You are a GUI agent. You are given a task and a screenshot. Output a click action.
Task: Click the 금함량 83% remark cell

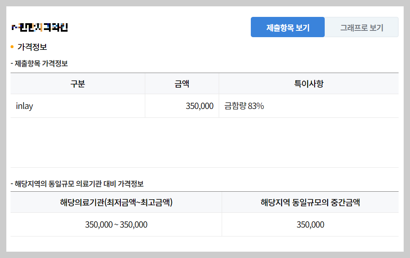pyautogui.click(x=244, y=106)
